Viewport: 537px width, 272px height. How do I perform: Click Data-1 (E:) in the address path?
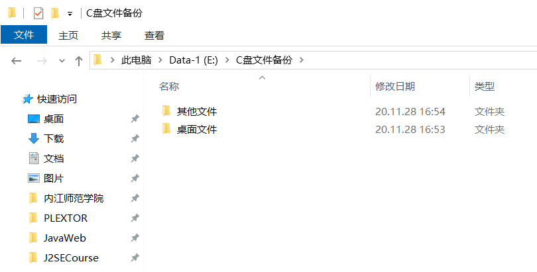194,60
